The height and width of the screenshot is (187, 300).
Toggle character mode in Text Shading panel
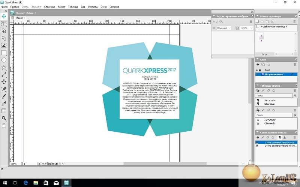click(285, 137)
